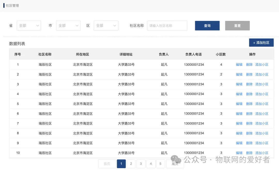
Task: Select pagination page 1
Action: (121, 164)
